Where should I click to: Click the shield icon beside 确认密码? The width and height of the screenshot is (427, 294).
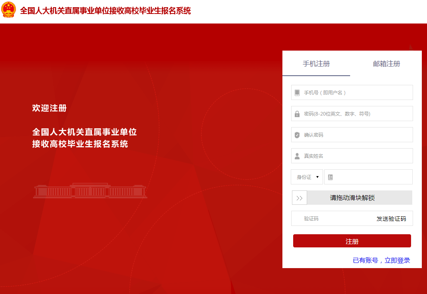[297, 135]
